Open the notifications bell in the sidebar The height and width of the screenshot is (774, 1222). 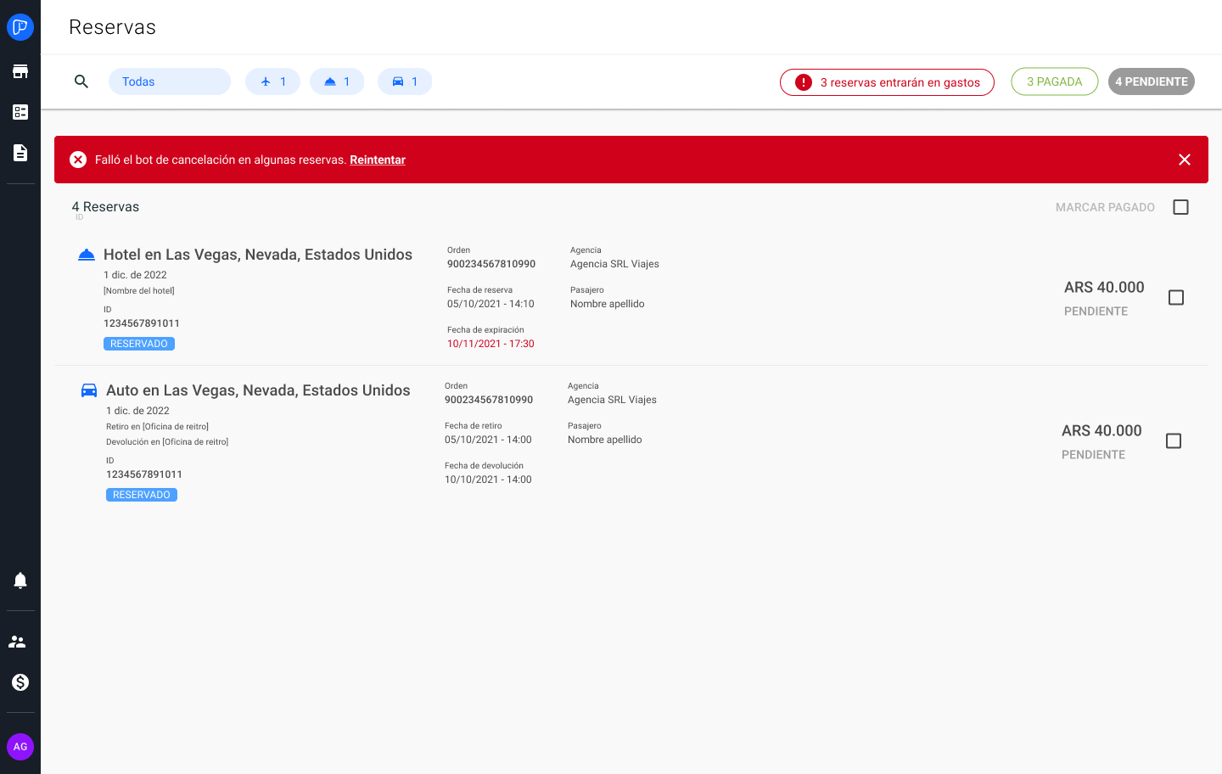pos(19,580)
